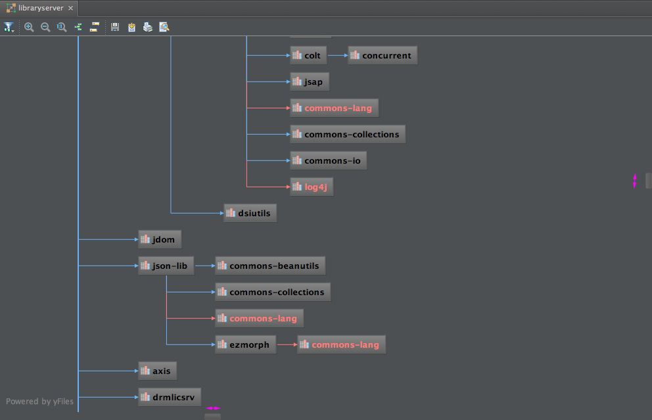Image resolution: width=652 pixels, height=420 pixels.
Task: Click the zoom out magnifier
Action: tap(45, 28)
